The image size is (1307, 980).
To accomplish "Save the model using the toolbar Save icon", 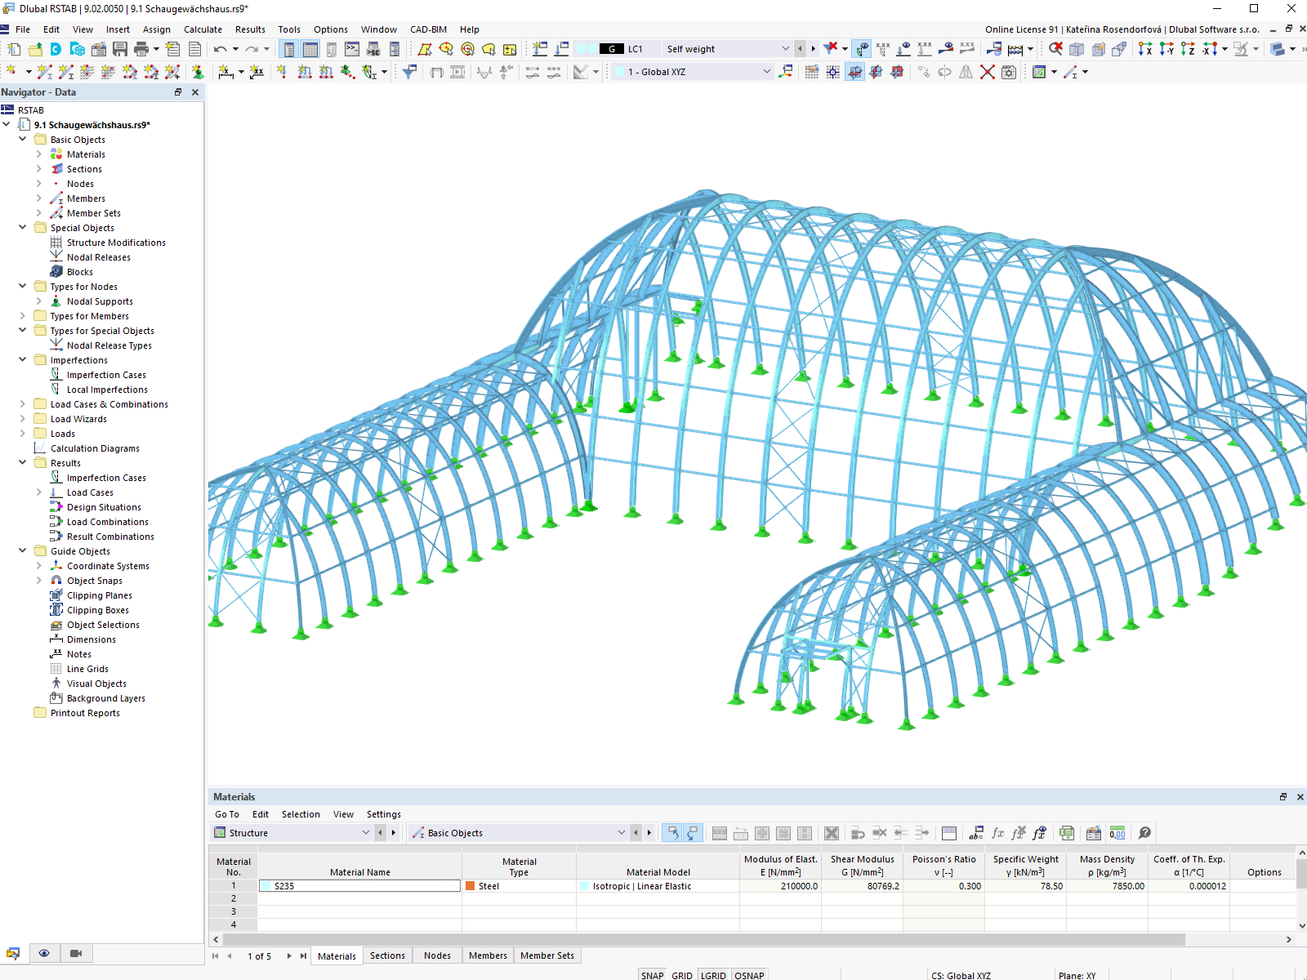I will pos(119,49).
